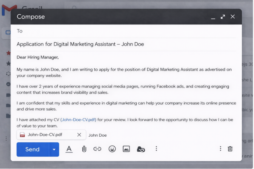
Task: Open the John-Doe-CV.pdf attachment chip
Action: [45, 135]
